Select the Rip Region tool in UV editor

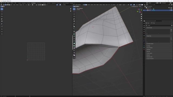click(x=2, y=26)
